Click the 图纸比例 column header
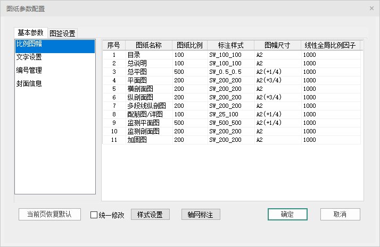The width and height of the screenshot is (380, 247). click(x=189, y=45)
